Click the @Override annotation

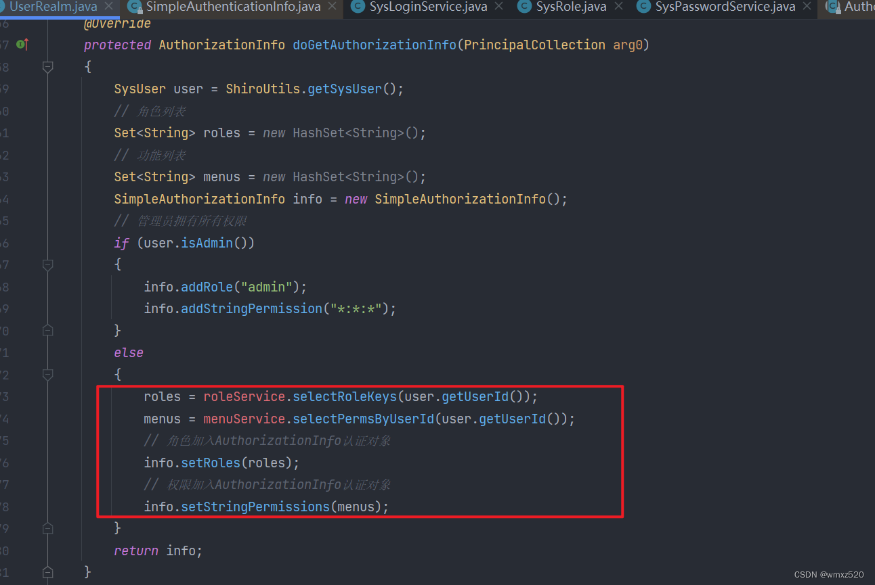117,24
